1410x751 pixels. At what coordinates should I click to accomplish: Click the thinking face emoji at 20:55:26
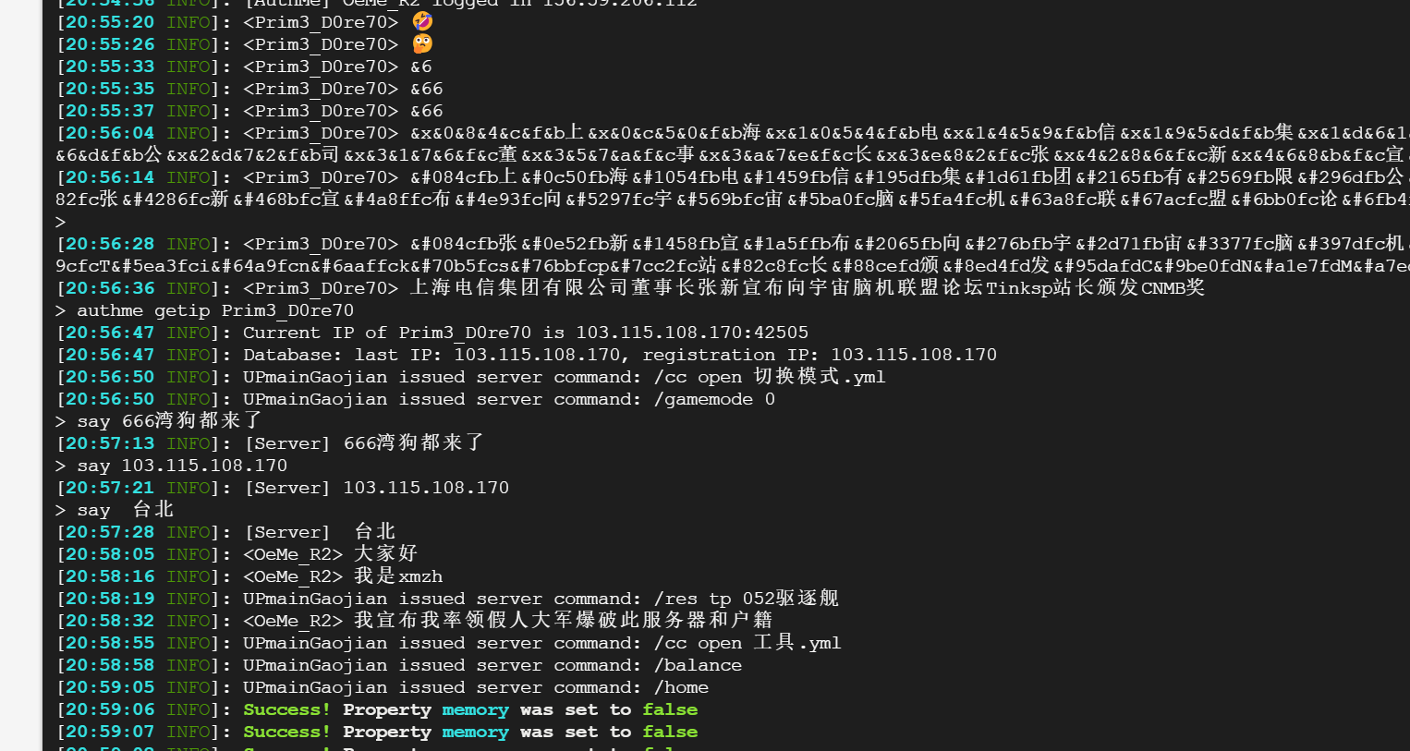point(422,43)
